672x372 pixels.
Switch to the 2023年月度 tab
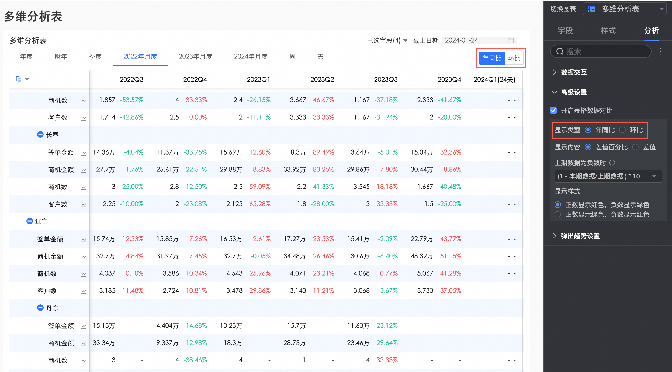(x=195, y=57)
